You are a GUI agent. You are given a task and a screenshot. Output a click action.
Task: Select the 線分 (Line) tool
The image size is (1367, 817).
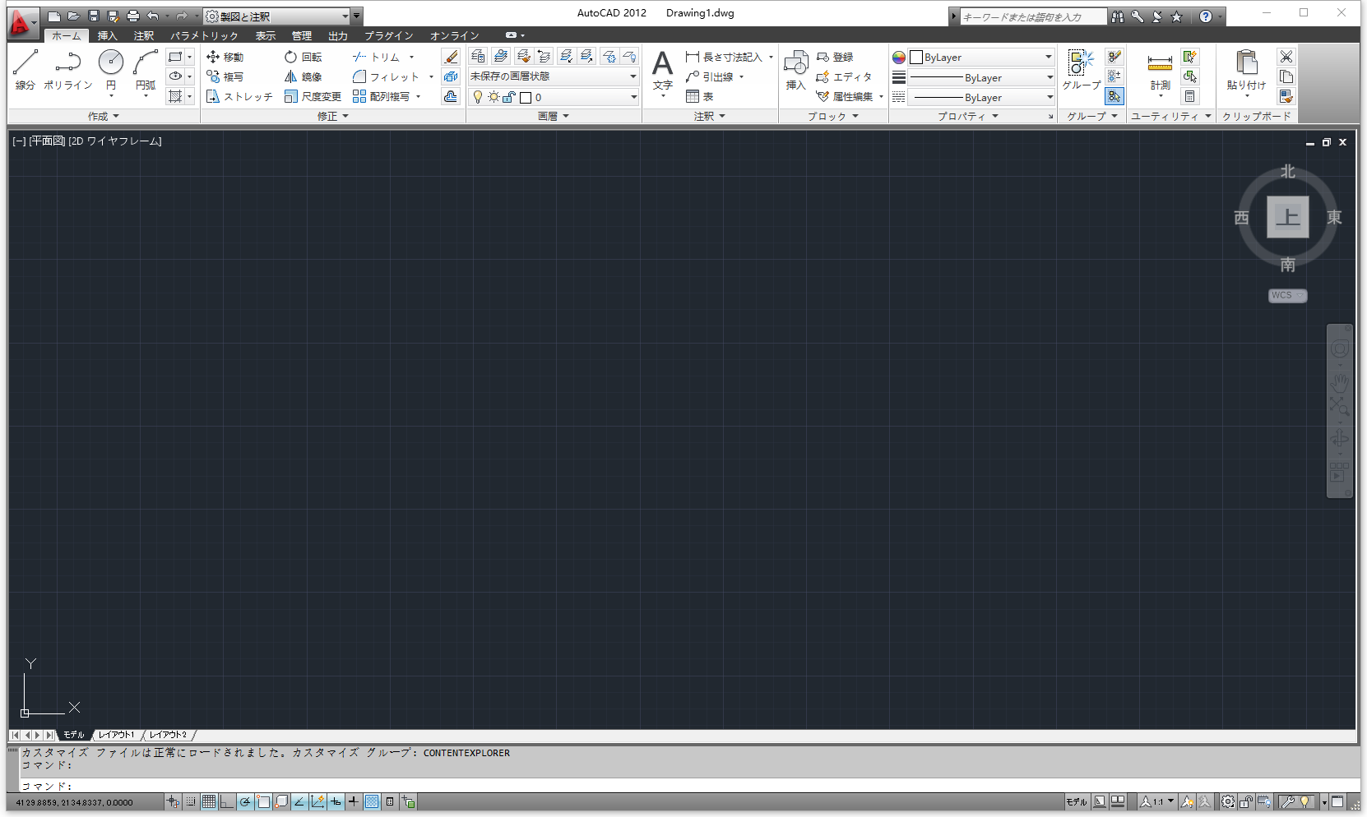[25, 69]
